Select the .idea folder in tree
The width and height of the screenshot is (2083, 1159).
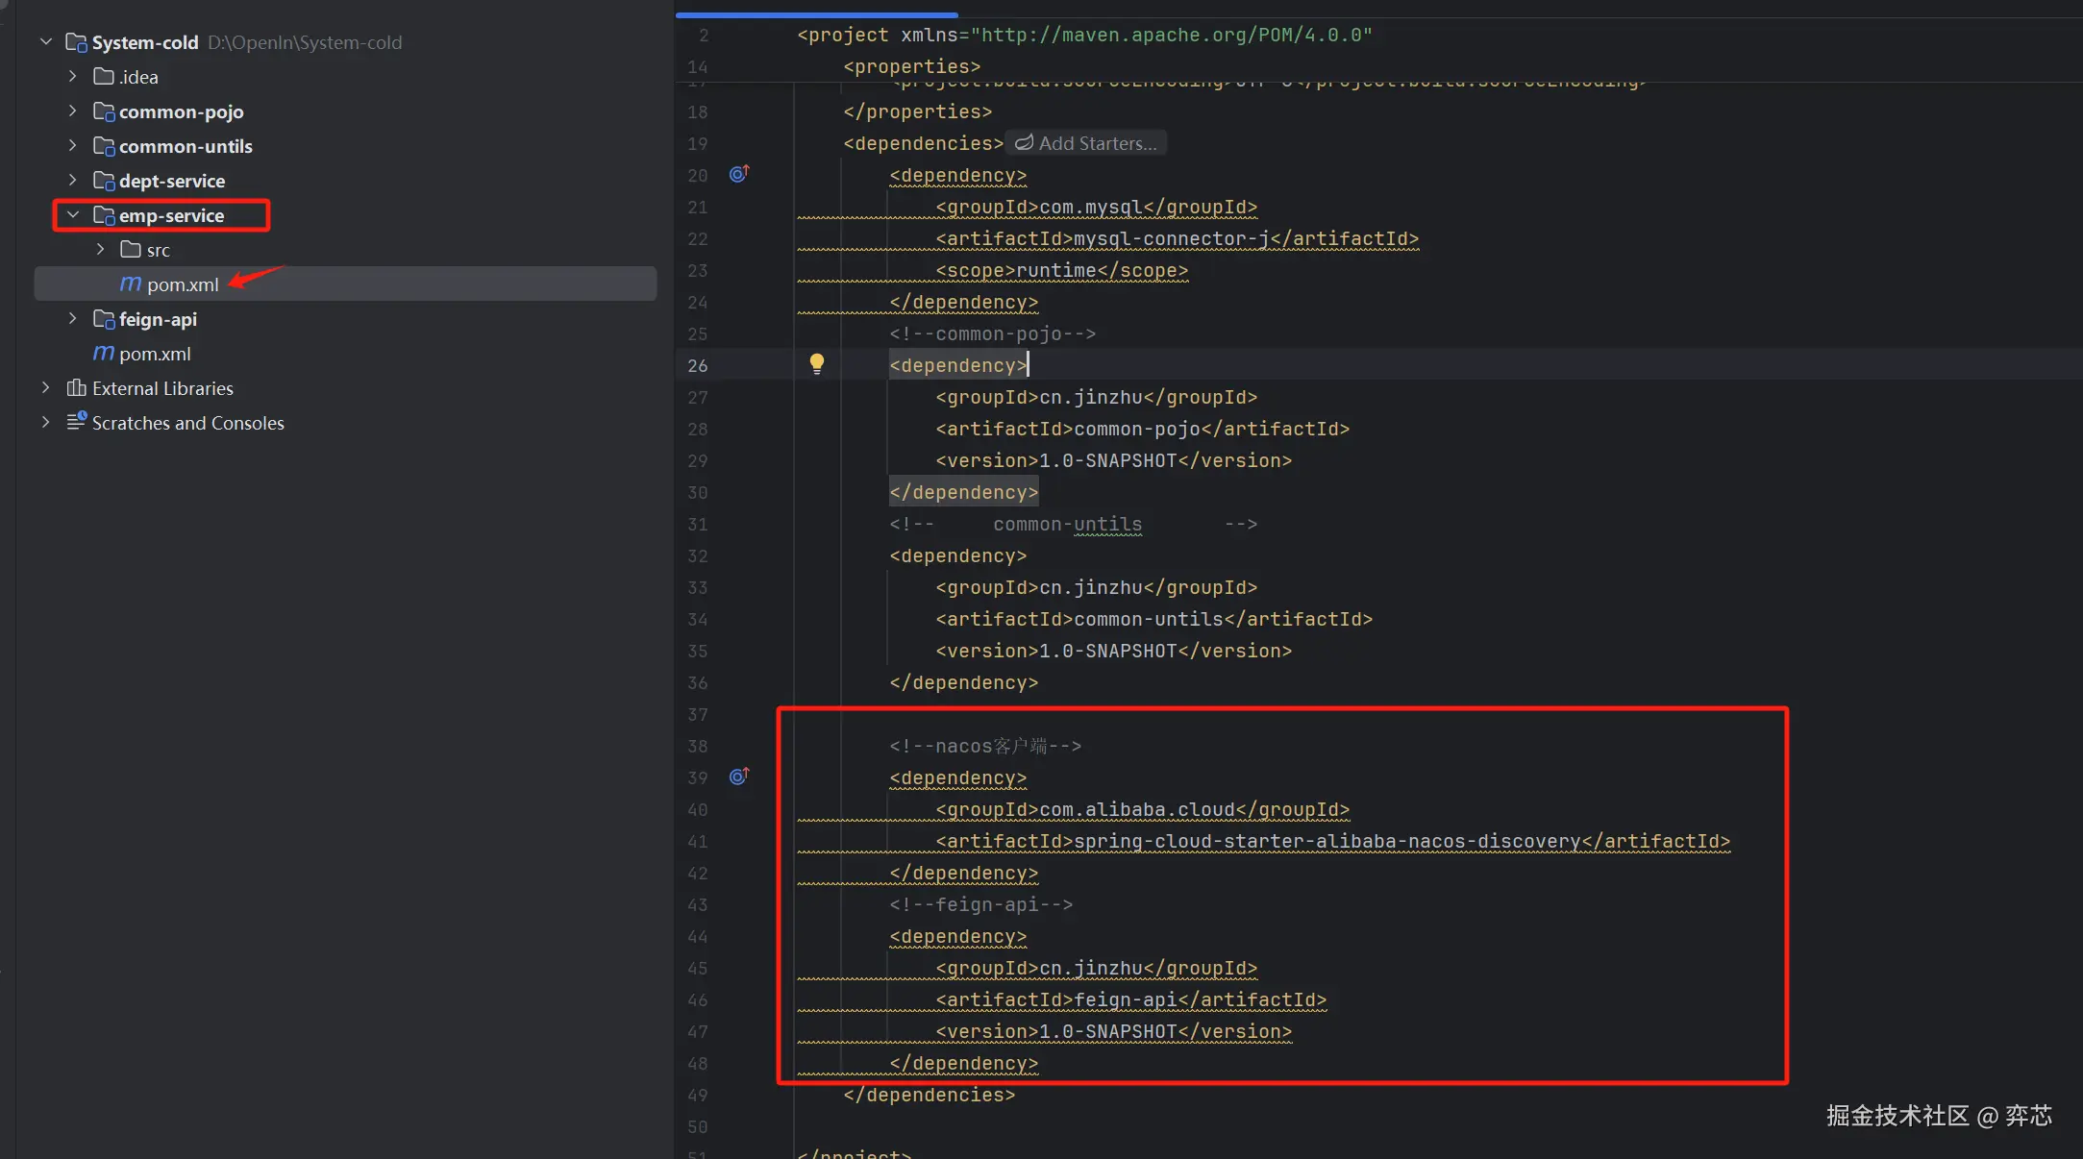(138, 77)
